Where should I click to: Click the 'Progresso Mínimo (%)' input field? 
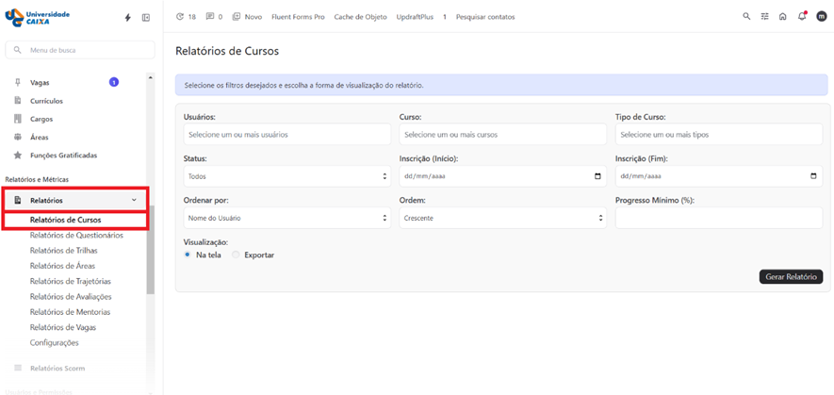pyautogui.click(x=718, y=218)
